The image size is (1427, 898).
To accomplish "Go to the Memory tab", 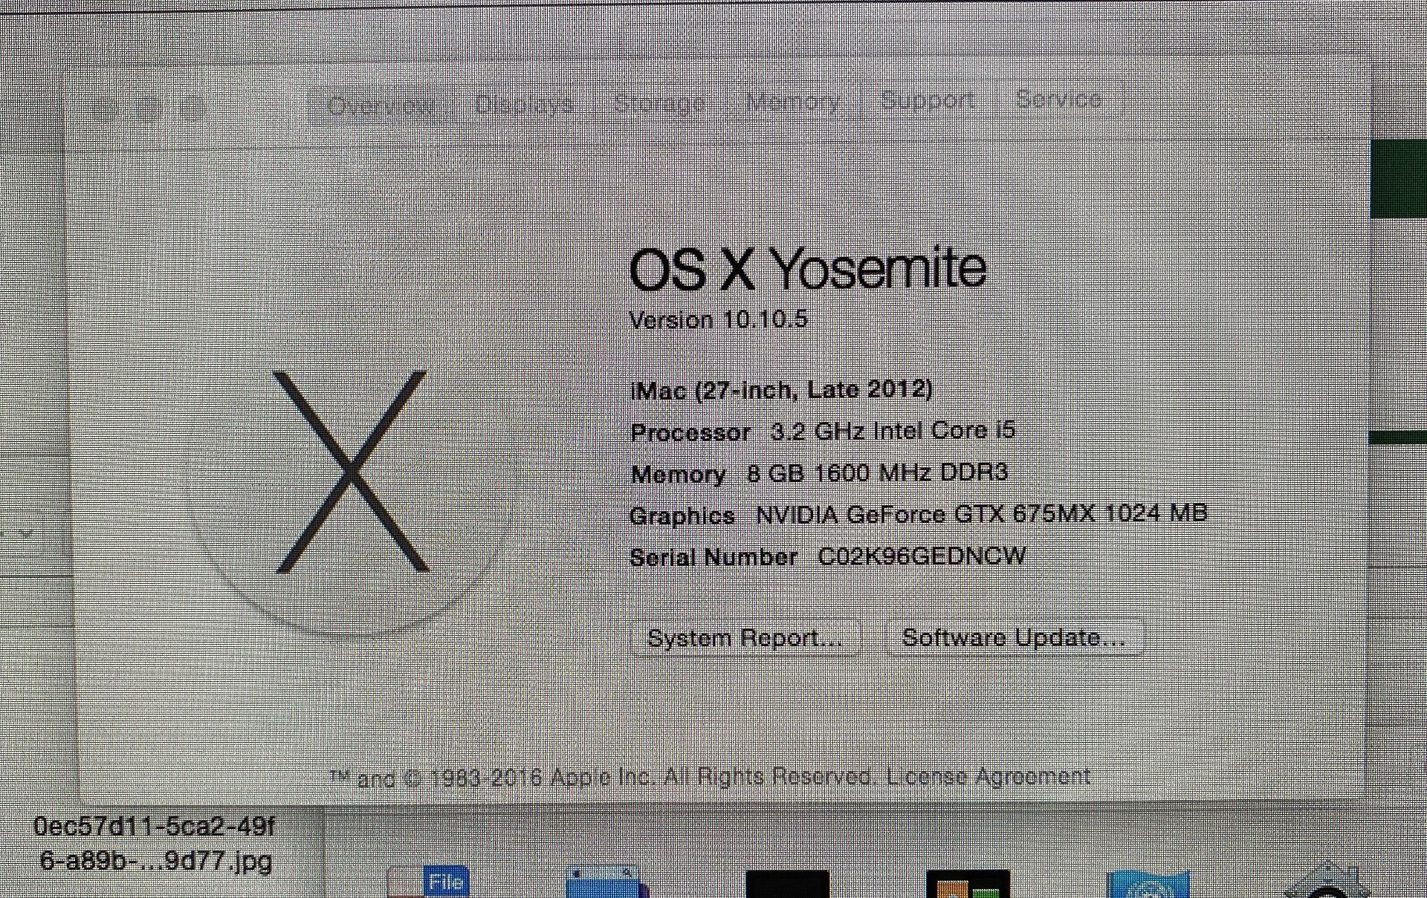I will 793,100.
